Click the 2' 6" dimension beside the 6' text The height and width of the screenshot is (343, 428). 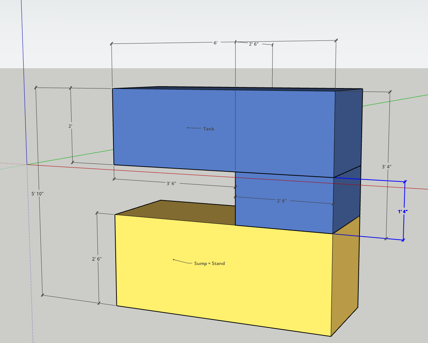[x=253, y=44]
